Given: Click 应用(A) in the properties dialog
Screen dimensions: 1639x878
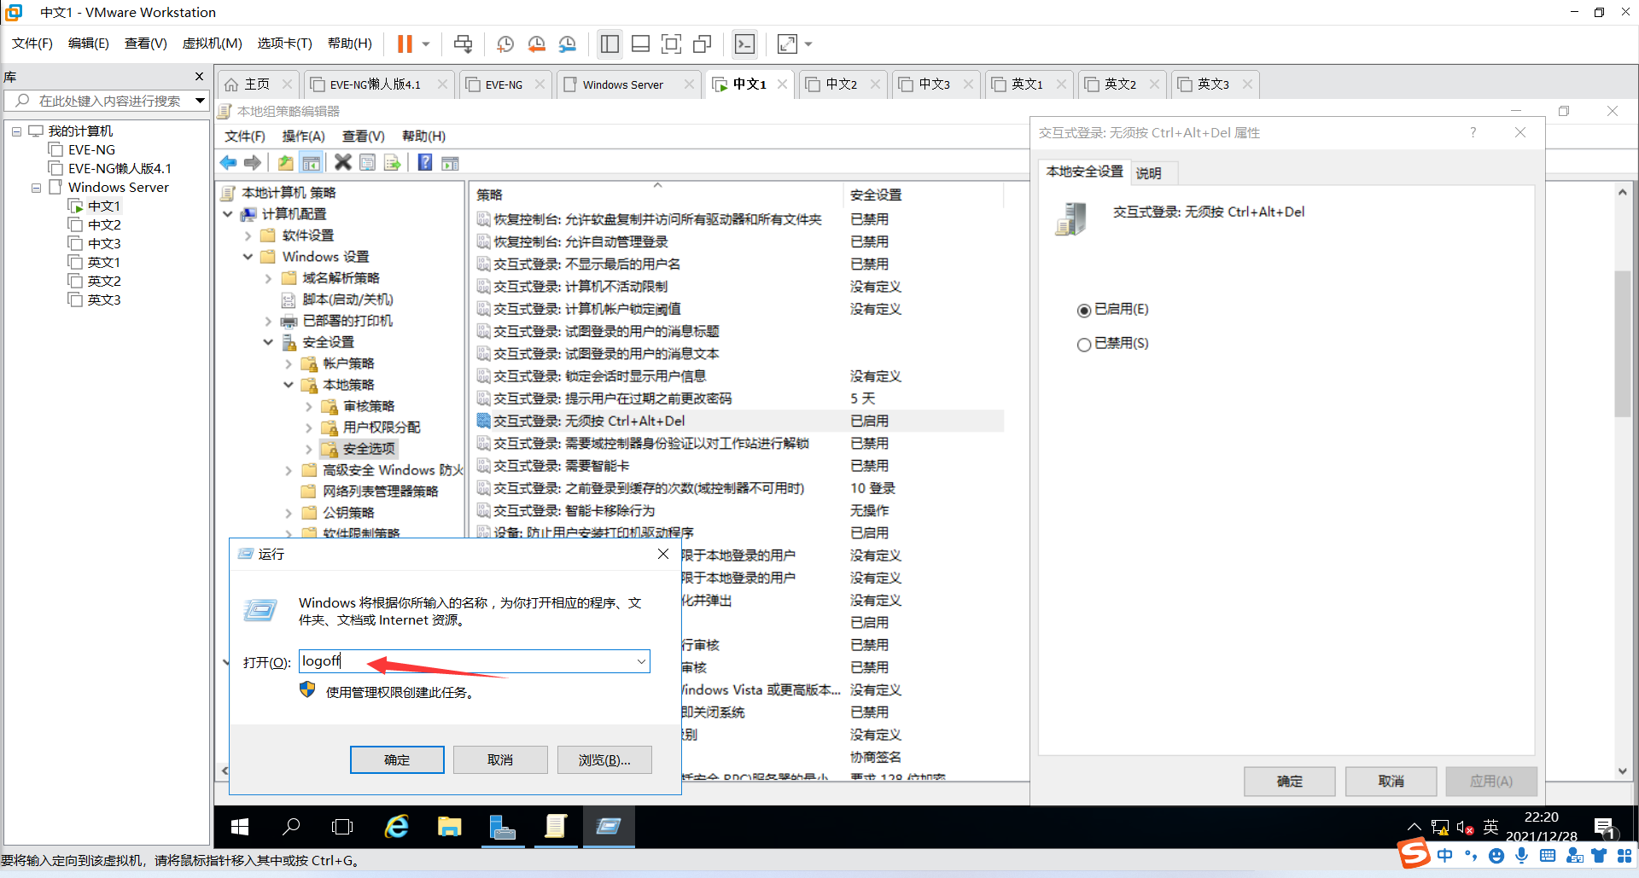Looking at the screenshot, I should 1490,781.
